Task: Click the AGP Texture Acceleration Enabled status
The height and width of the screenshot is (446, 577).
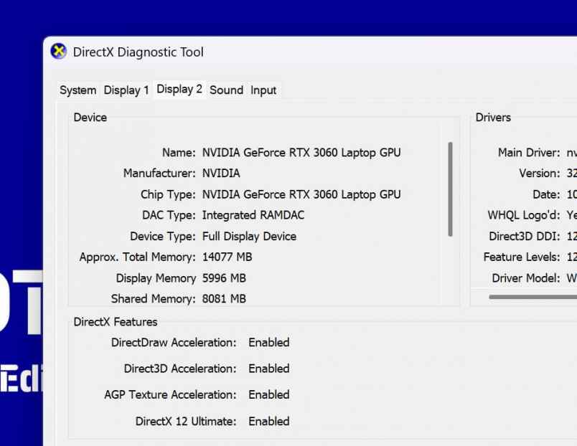Action: pos(269,395)
